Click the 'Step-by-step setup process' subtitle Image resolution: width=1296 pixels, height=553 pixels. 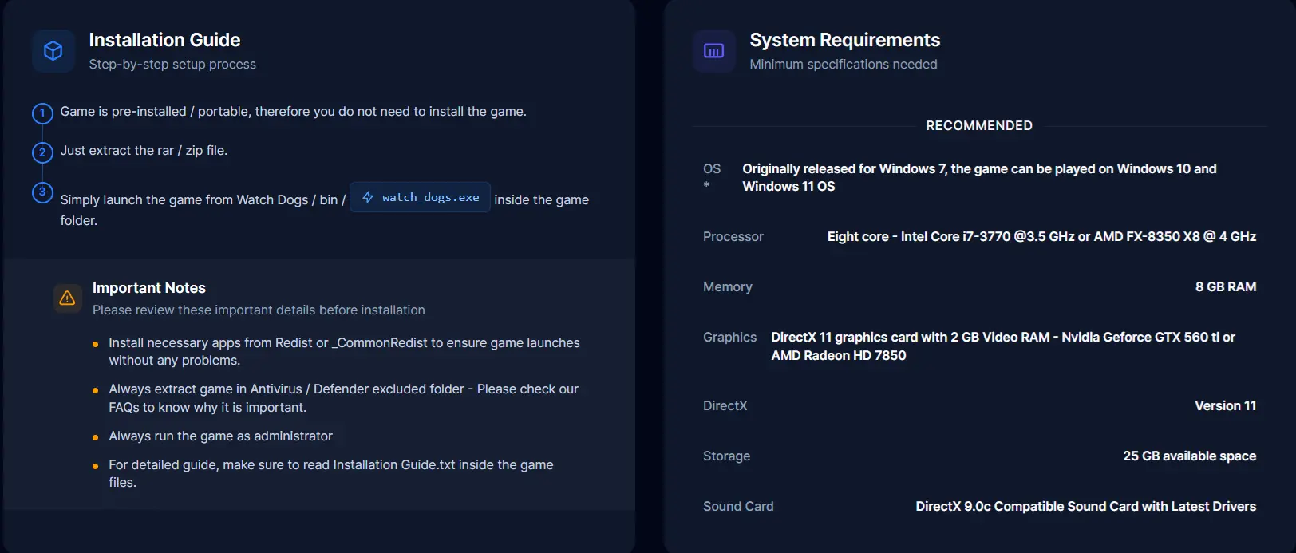(x=172, y=65)
